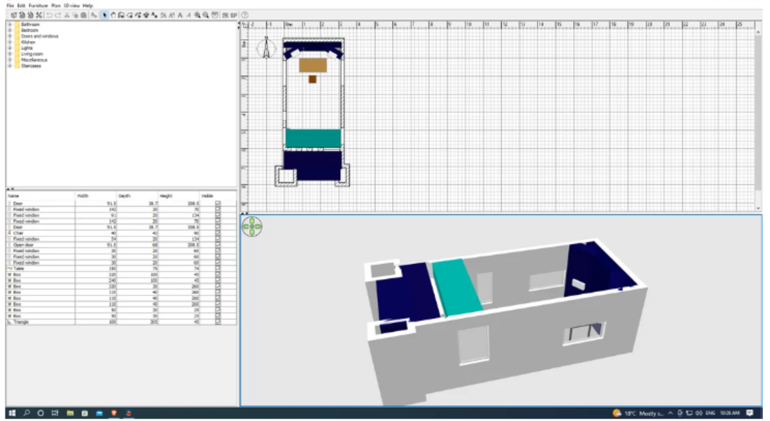The height and width of the screenshot is (421, 770).
Task: Open help with the question mark icon
Action: pos(245,15)
